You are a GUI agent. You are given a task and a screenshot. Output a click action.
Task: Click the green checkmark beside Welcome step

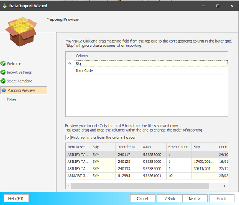click(3, 63)
